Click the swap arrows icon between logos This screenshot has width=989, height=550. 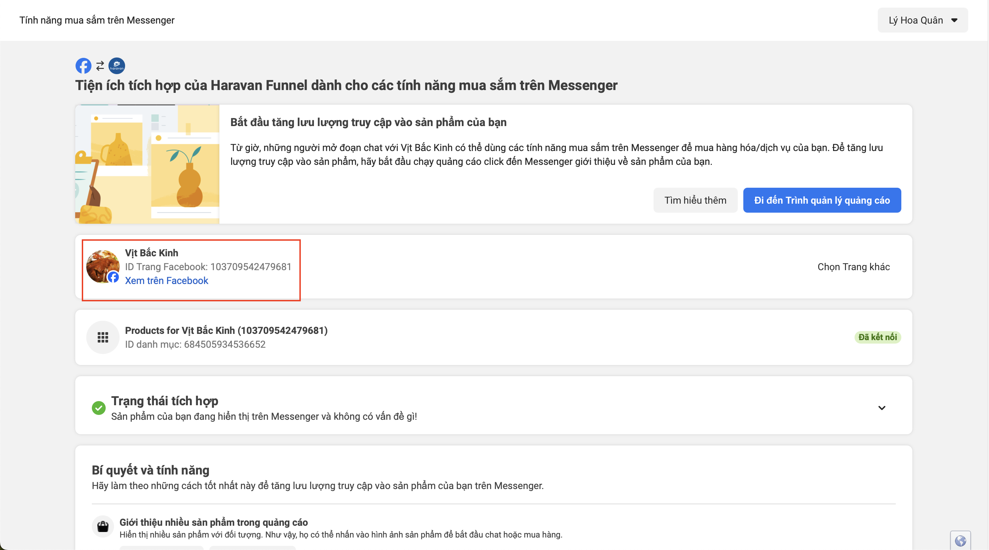coord(100,66)
